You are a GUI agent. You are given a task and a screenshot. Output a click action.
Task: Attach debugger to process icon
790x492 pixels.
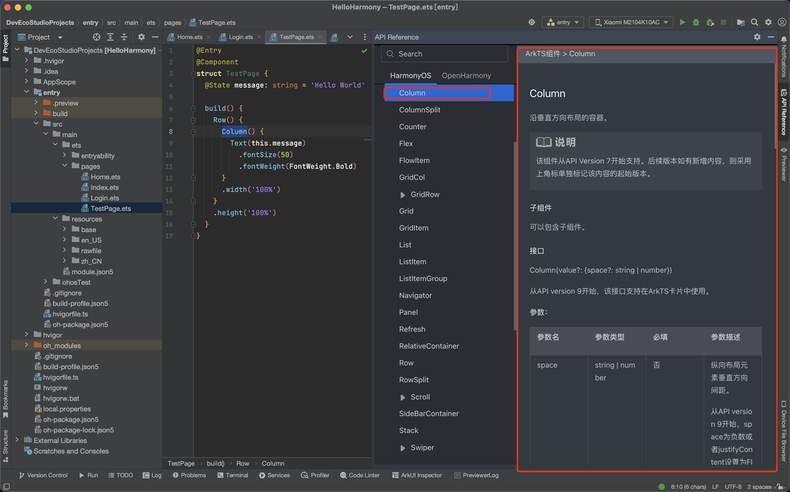(x=710, y=22)
